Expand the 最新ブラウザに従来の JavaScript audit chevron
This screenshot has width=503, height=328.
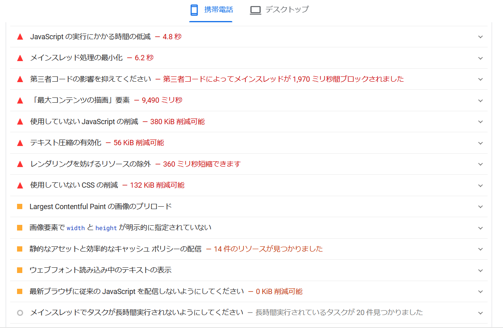[480, 292]
